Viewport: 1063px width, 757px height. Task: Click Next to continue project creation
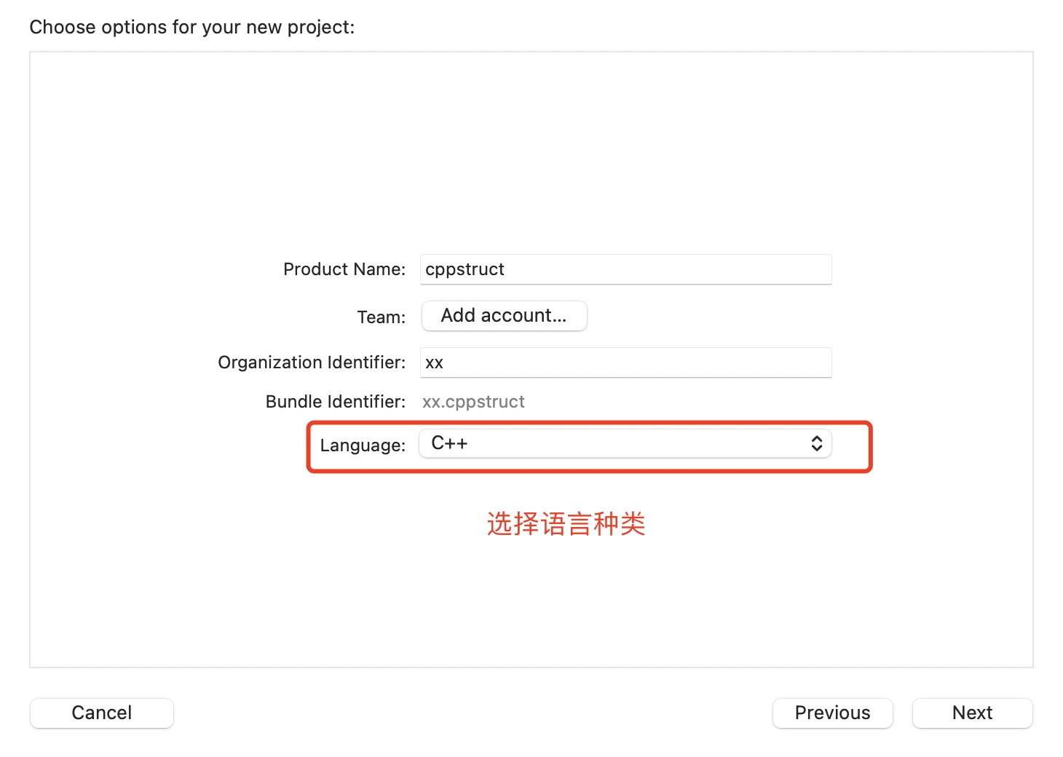(x=972, y=713)
